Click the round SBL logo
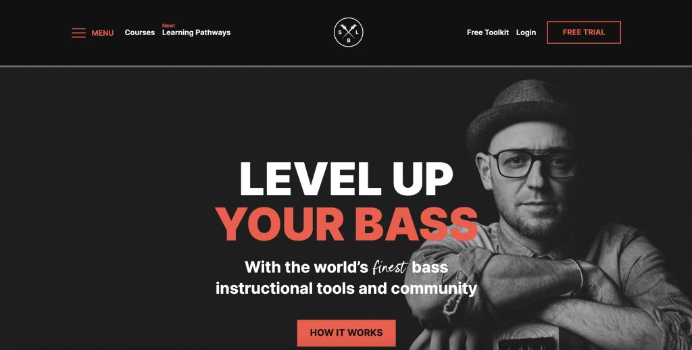The image size is (692, 350). 348,32
